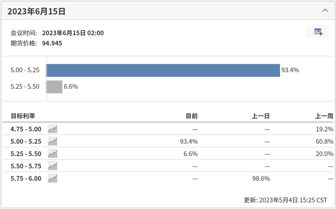Click the 98.6% value in 上一日 column

[x=261, y=178]
